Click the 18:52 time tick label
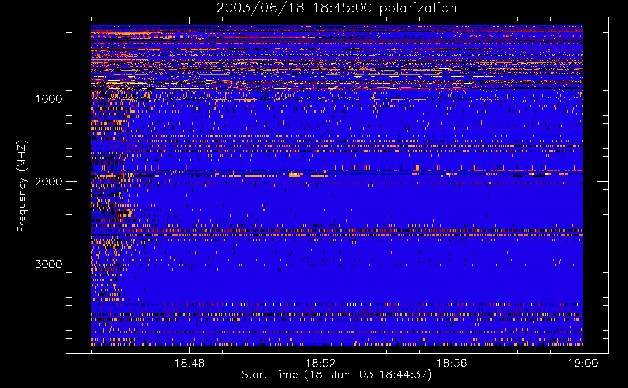628x388 pixels. coord(321,364)
